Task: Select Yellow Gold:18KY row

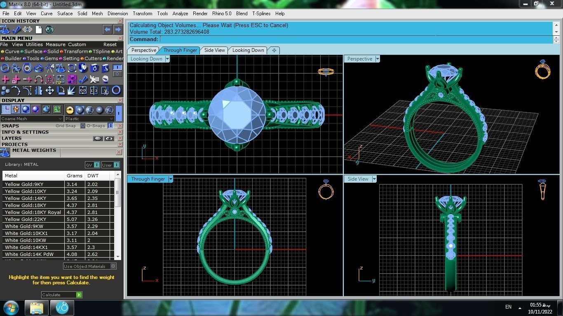Action: (x=58, y=205)
